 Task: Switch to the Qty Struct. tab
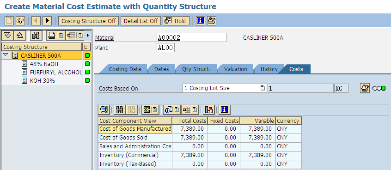click(x=196, y=69)
